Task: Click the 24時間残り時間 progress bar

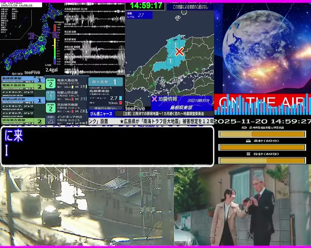Action: point(262,134)
